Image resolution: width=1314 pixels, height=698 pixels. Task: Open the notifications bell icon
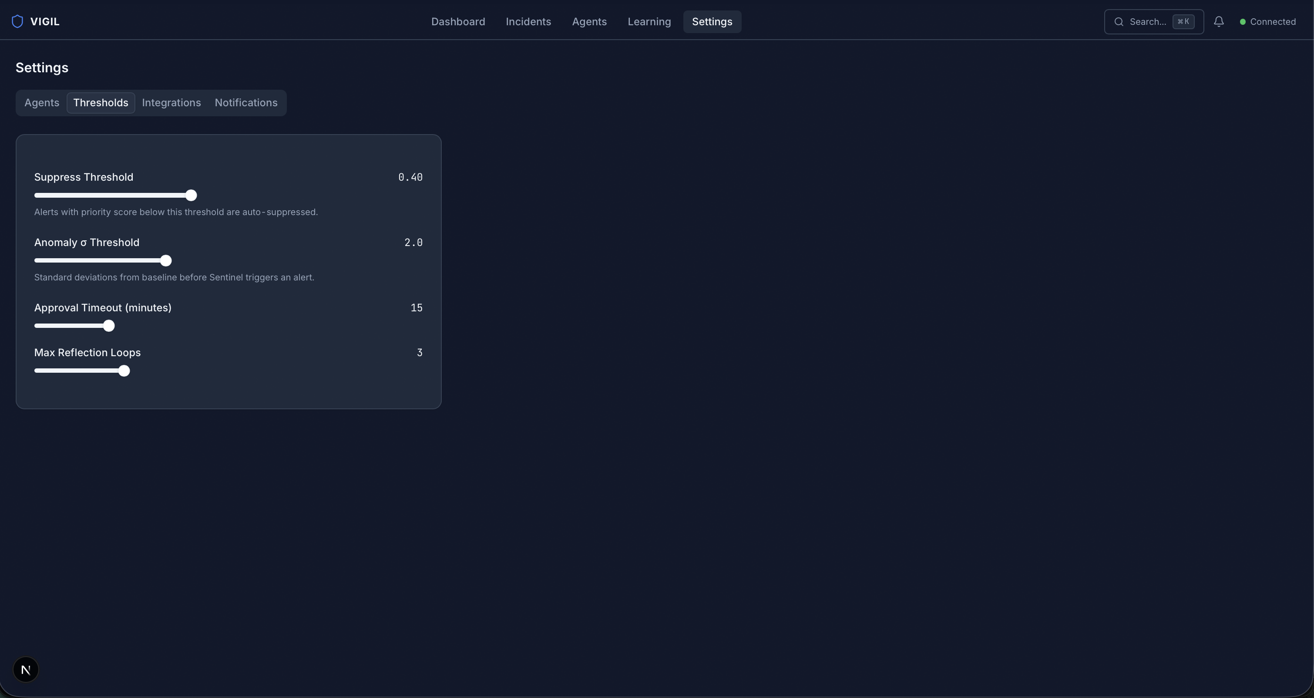(1219, 21)
